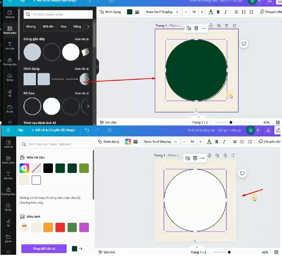Toggle bold in toolbar above the green circle
Viewport: 282px width, 258px height.
coord(218,12)
